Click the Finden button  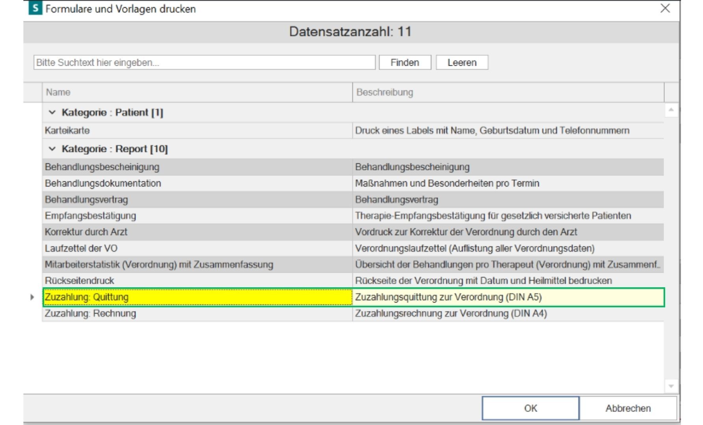pos(405,63)
